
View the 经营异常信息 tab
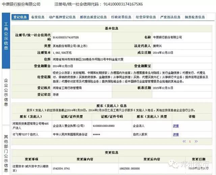146,17
